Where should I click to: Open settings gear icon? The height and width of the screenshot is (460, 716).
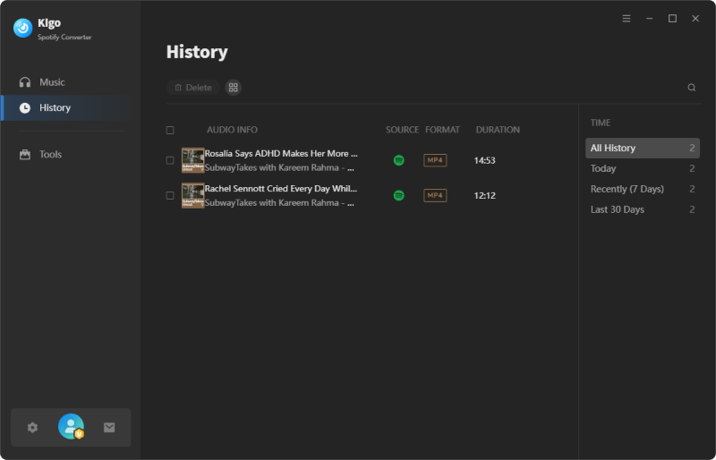pos(32,428)
